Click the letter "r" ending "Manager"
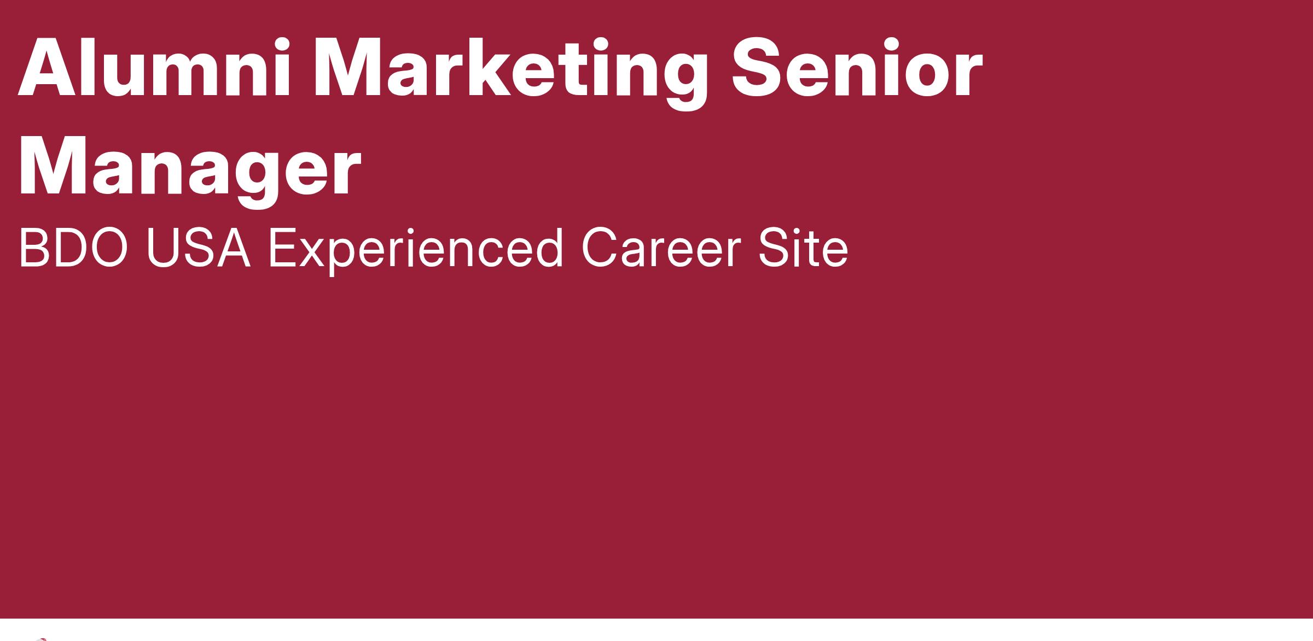The width and height of the screenshot is (1313, 641). click(346, 175)
